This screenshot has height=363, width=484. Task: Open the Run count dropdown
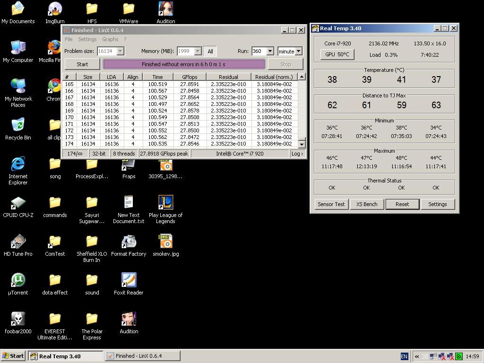click(270, 51)
